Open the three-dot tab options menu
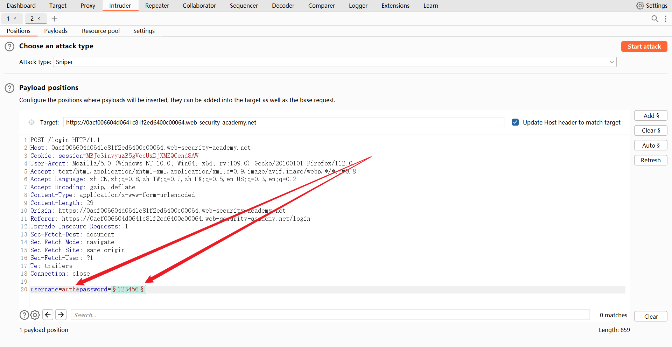Viewport: 672px width, 347px height. (665, 19)
